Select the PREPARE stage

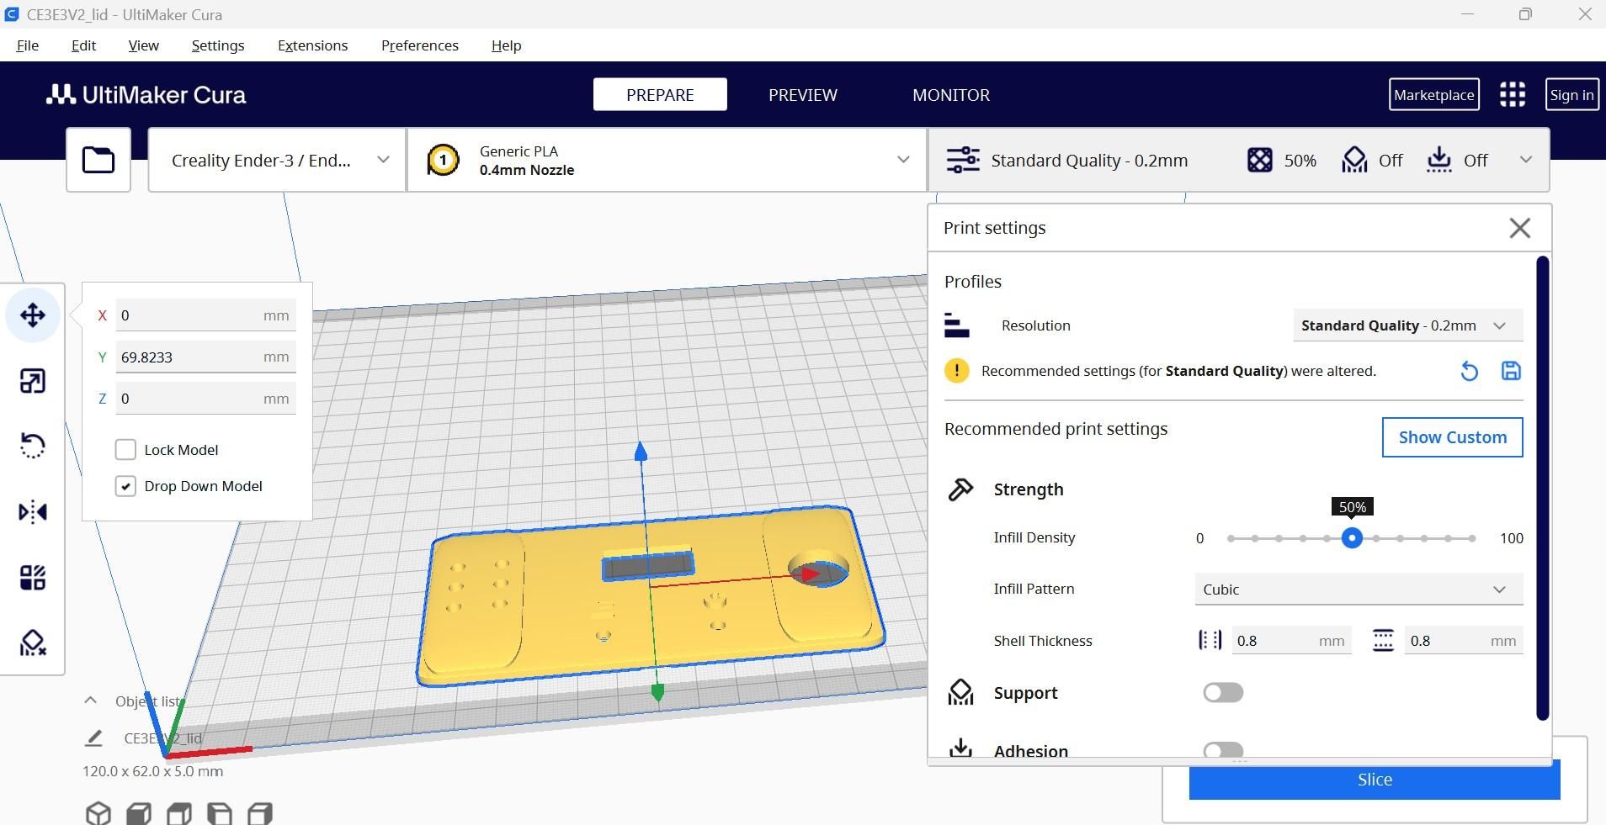point(660,94)
